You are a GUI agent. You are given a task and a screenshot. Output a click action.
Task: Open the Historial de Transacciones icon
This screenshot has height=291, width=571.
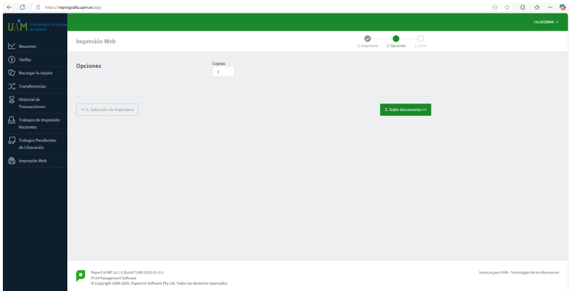[11, 99]
